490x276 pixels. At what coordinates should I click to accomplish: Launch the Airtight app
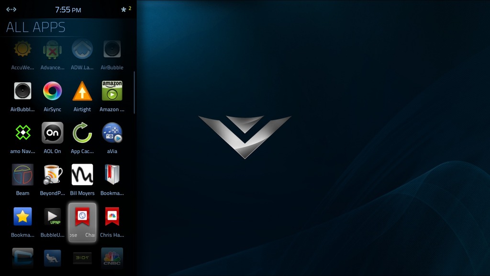coord(82,91)
